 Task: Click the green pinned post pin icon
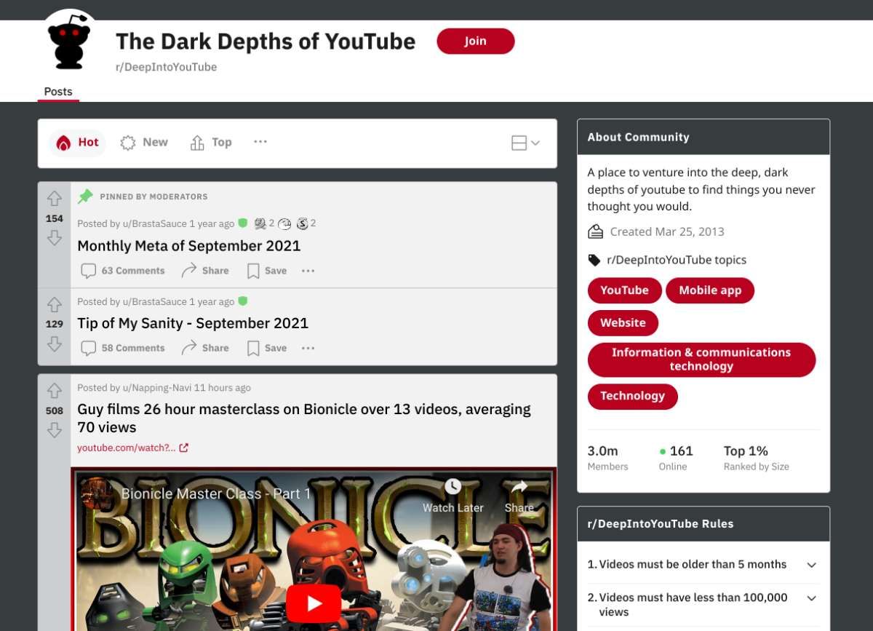(x=85, y=197)
